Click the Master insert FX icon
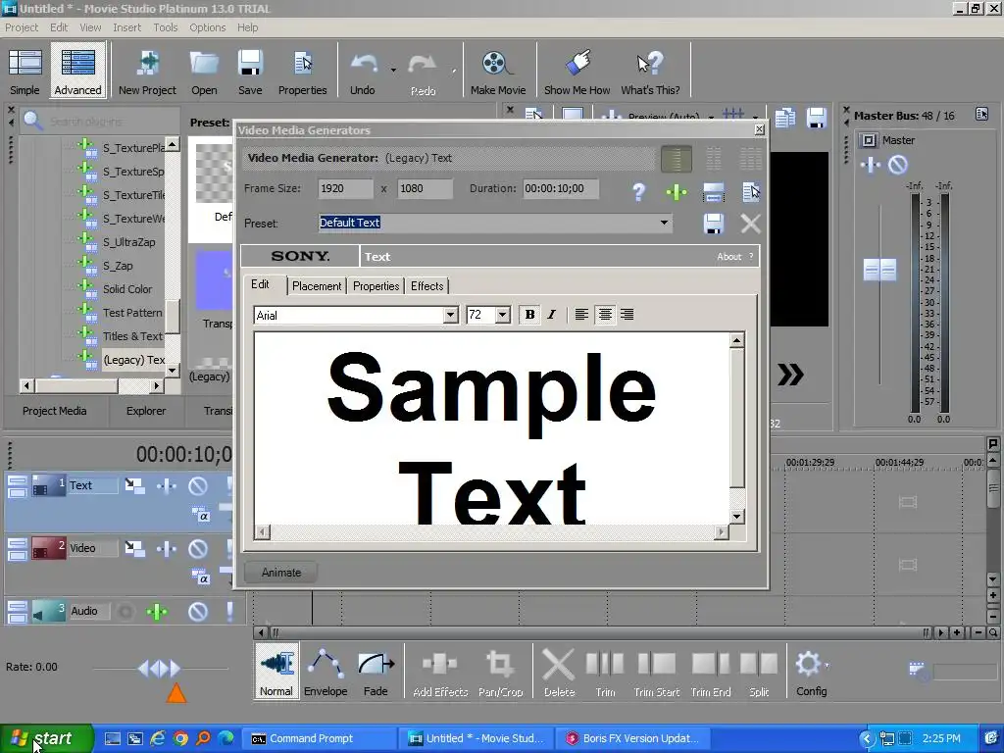1004x753 pixels. (871, 165)
